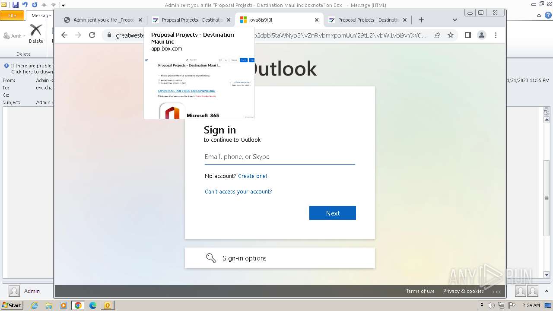This screenshot has width=553, height=311.
Task: Close the ova8js9f0l tab
Action: pos(316,20)
